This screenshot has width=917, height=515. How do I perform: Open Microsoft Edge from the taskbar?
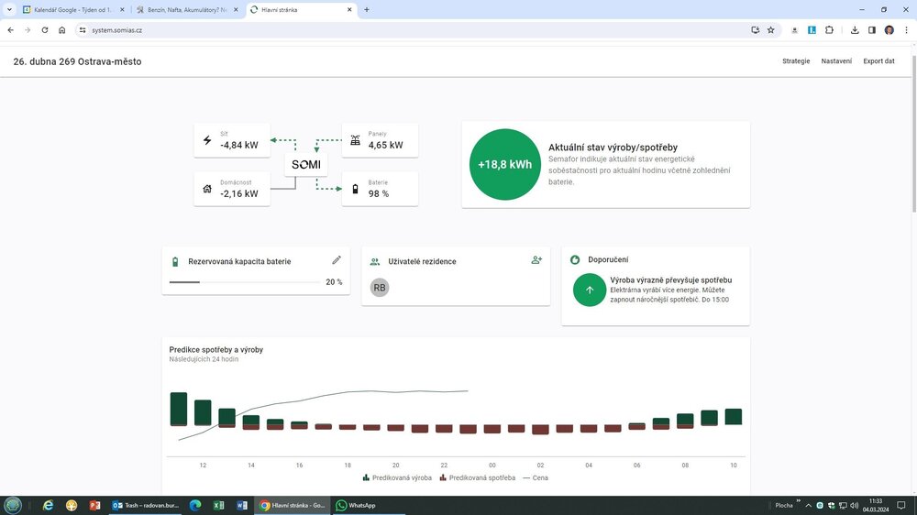[195, 505]
